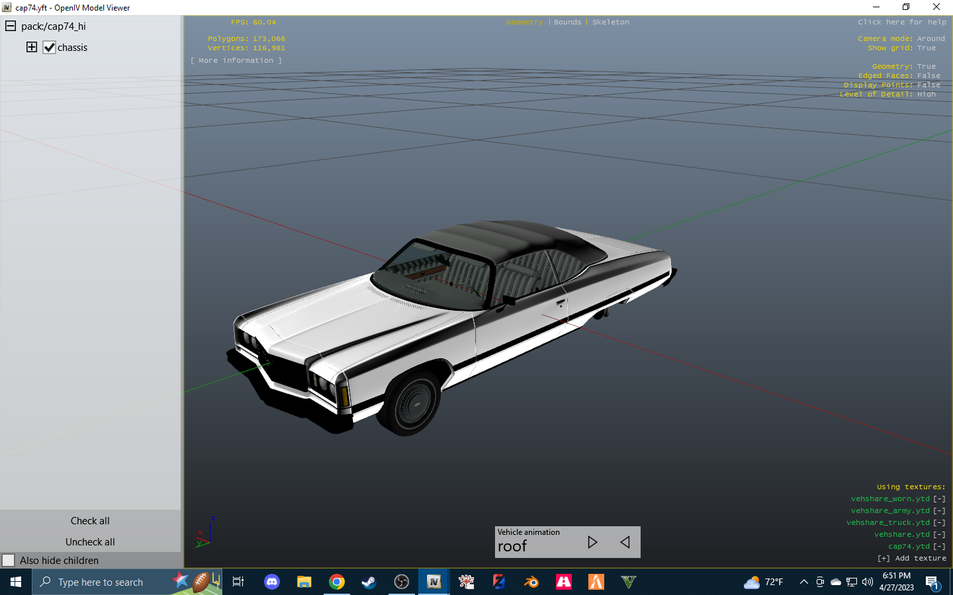Collapse the pack:/cap74_hi tree node

[x=11, y=26]
